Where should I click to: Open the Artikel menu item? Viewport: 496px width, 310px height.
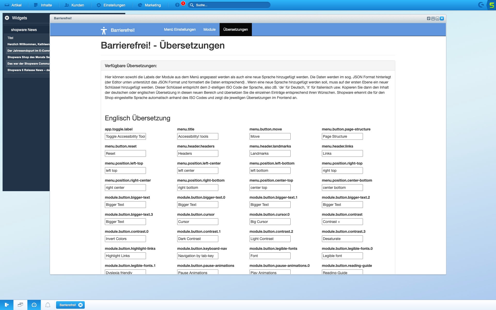tap(16, 5)
